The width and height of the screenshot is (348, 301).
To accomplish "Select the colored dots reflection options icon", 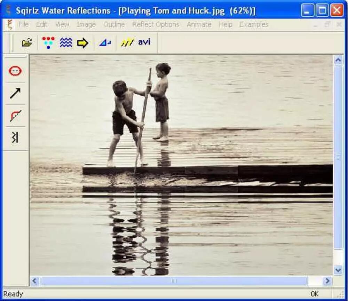I will point(48,42).
